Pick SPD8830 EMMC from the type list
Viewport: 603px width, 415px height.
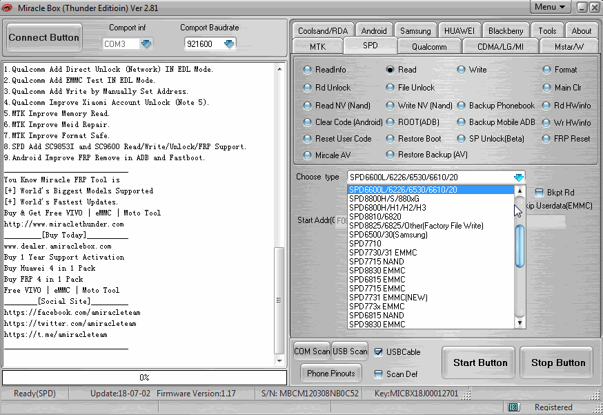pos(431,271)
